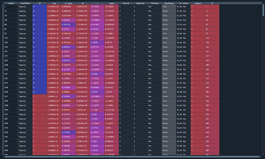The image size is (265, 159).
Task: Click the mse column header
Action: click(x=54, y=3)
